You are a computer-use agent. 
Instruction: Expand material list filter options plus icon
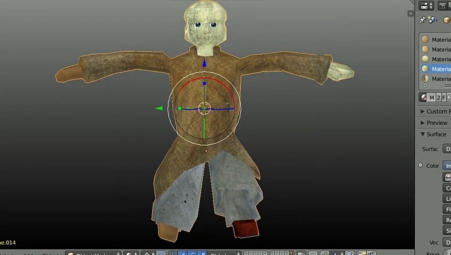(425, 86)
